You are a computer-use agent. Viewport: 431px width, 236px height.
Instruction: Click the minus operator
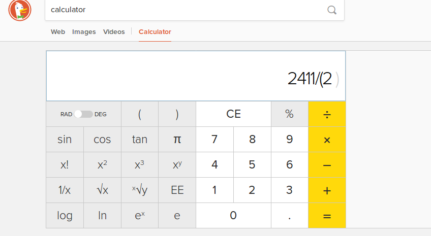point(327,164)
